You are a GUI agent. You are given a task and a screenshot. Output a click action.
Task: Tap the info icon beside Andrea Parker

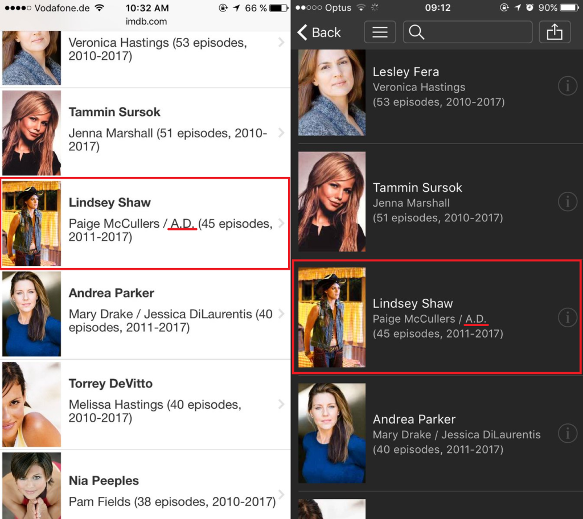point(567,433)
